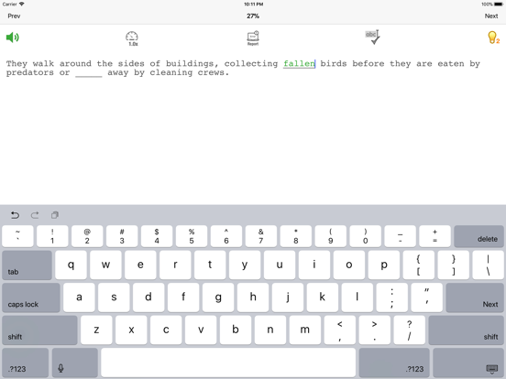Check spelling with abc checkmark icon

[373, 38]
